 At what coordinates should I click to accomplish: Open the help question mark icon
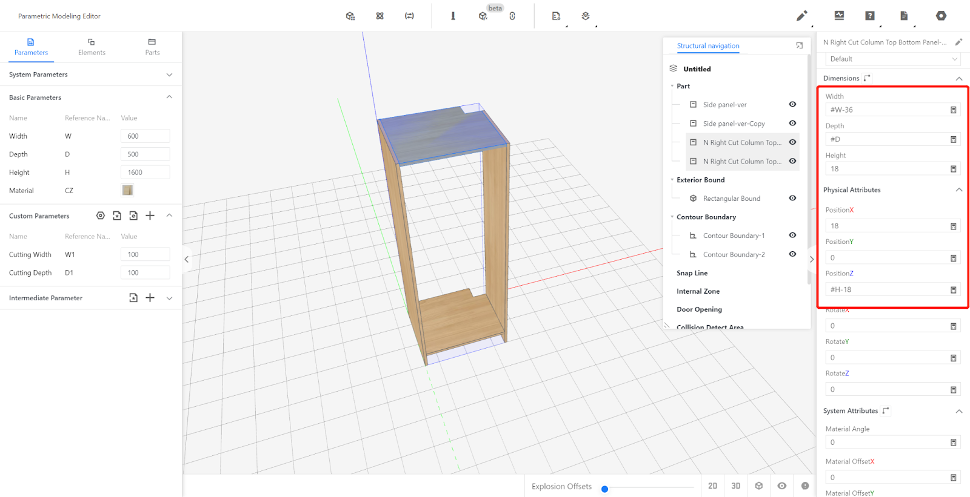point(870,16)
